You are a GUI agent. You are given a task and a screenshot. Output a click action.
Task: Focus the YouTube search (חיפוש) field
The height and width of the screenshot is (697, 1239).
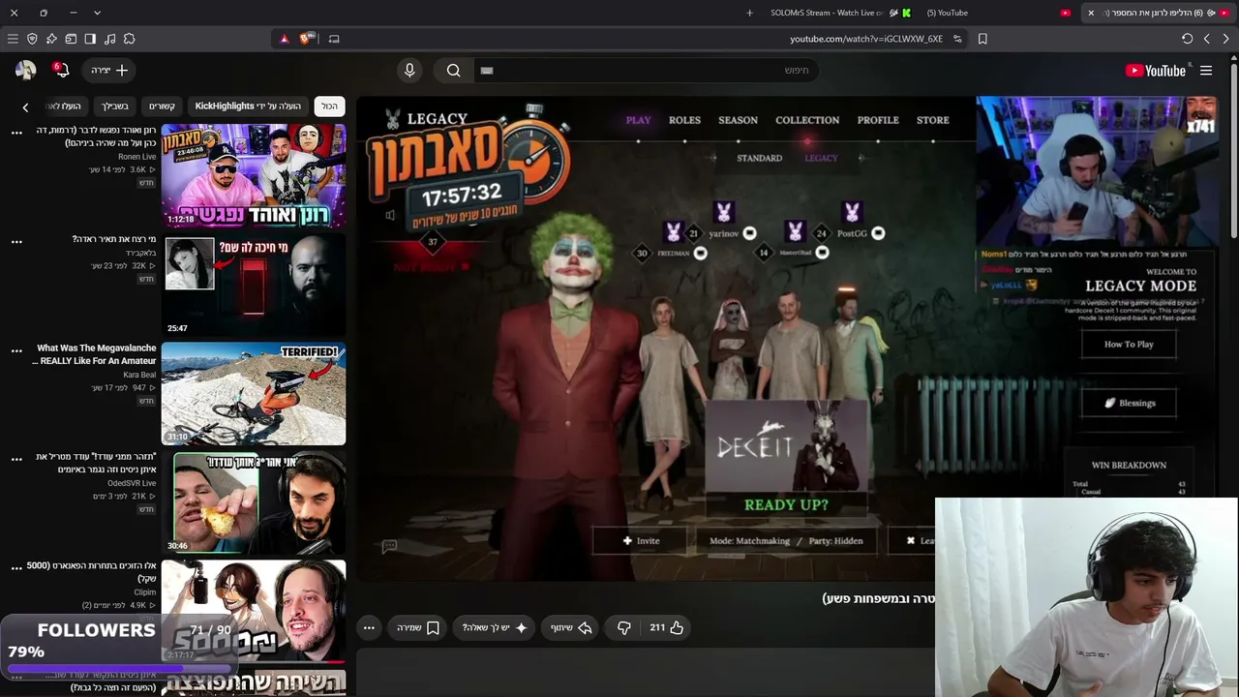pyautogui.click(x=645, y=70)
